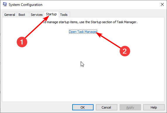Switch to the General tab
Image resolution: width=167 pixels, height=113 pixels.
(10, 15)
